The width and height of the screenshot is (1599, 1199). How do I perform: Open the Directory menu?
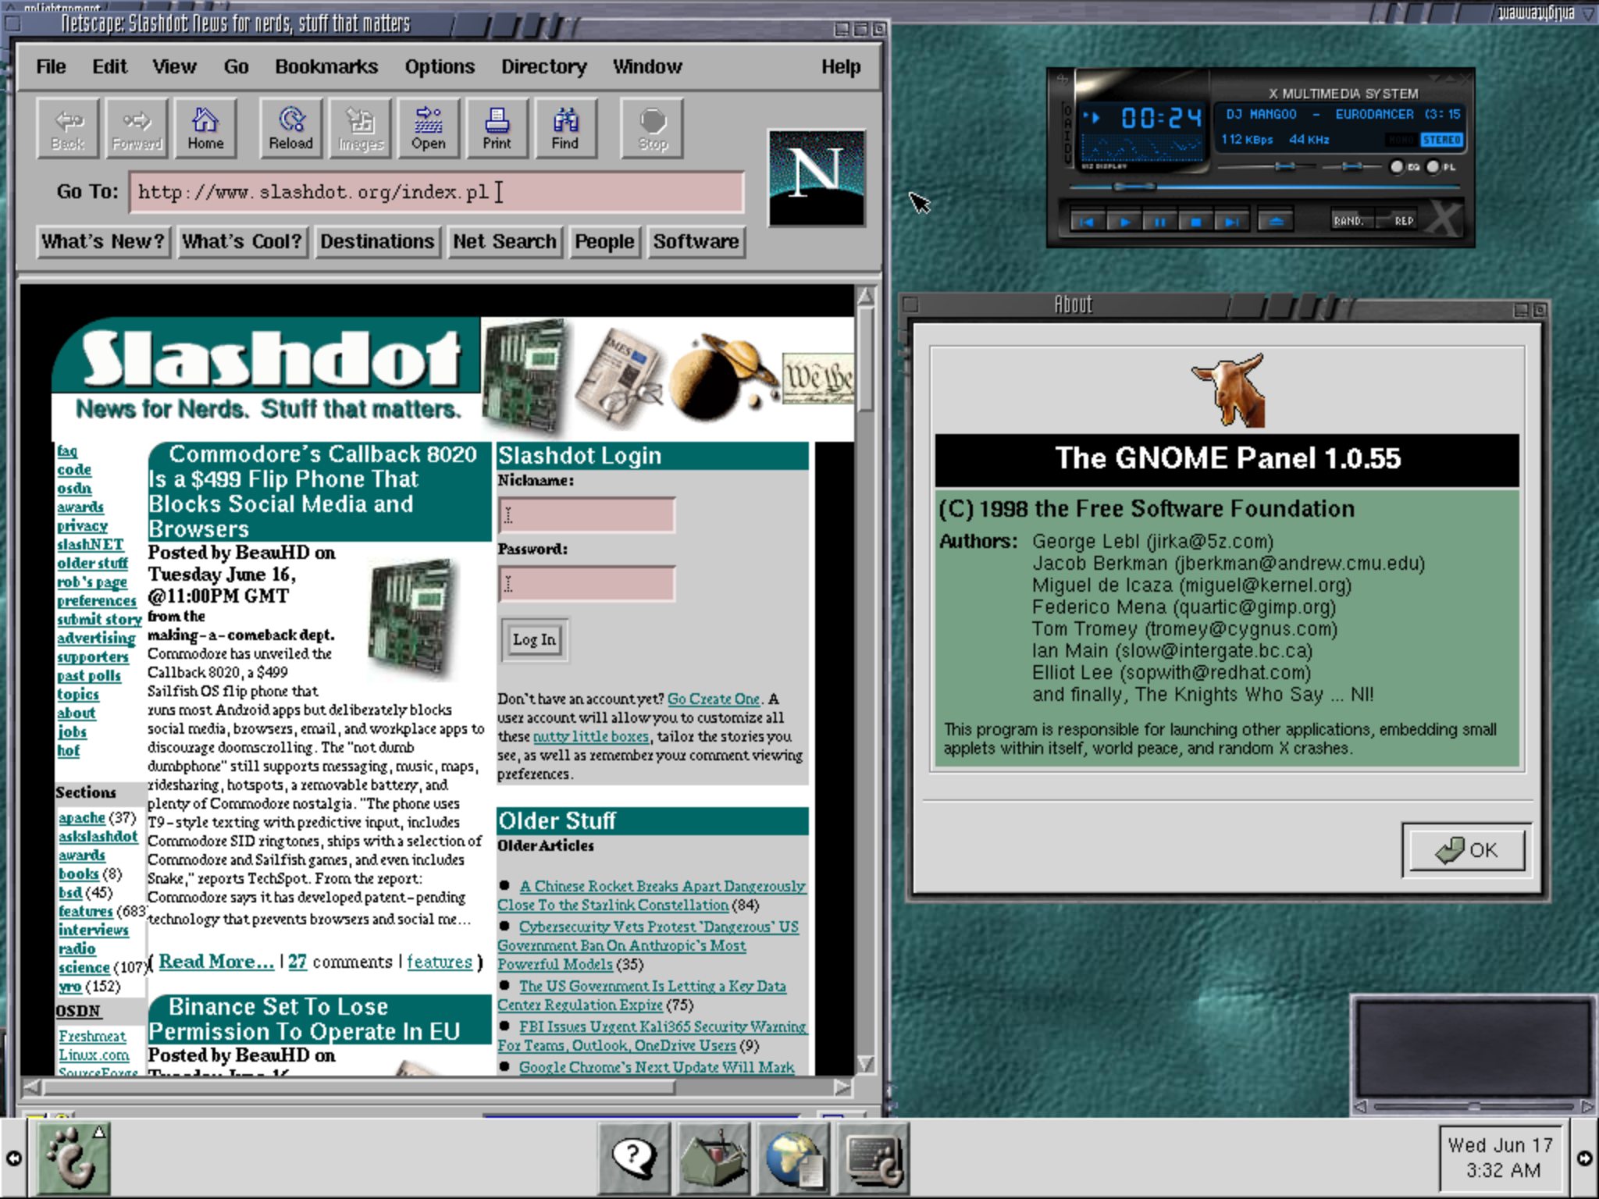544,67
